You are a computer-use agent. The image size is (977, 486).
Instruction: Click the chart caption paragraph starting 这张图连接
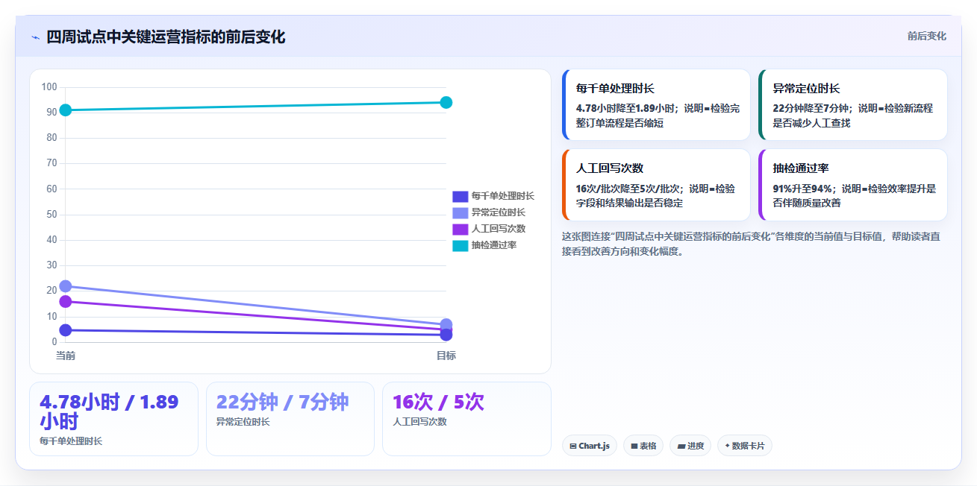click(x=751, y=244)
